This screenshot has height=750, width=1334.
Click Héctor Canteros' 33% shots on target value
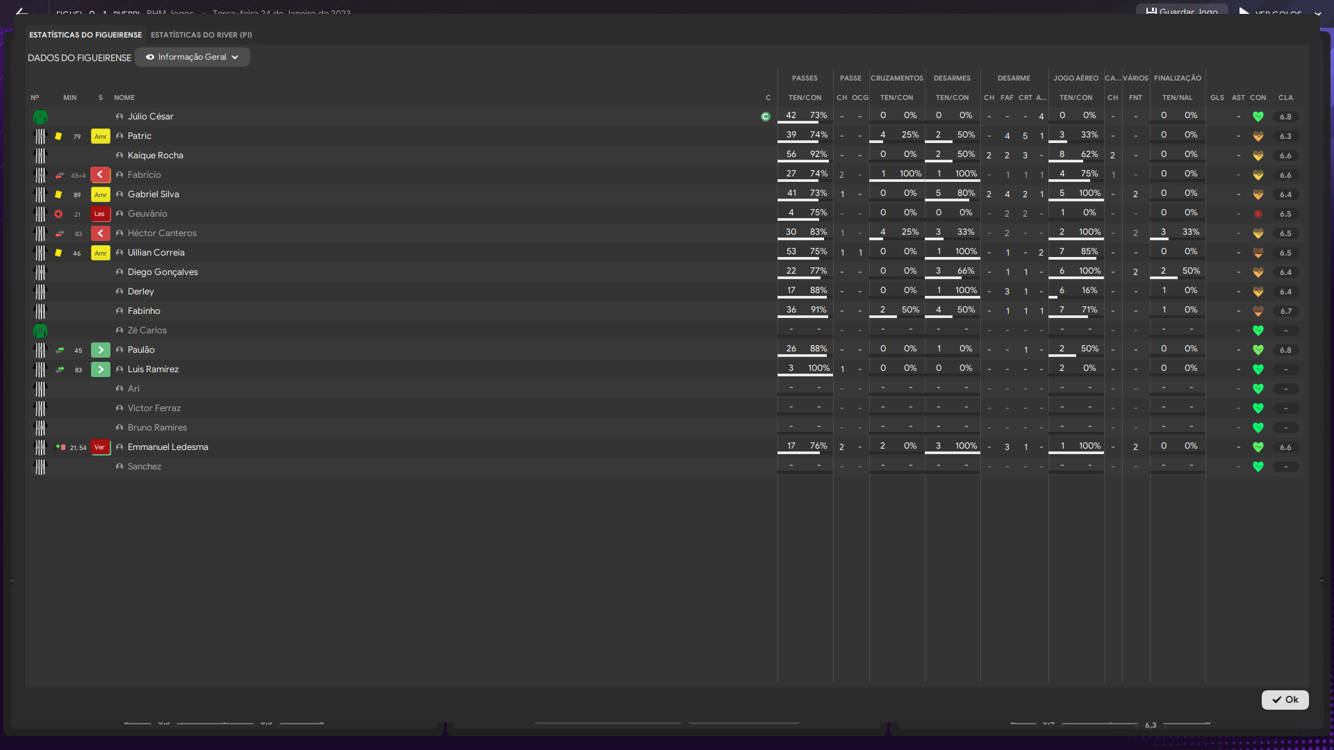1191,232
